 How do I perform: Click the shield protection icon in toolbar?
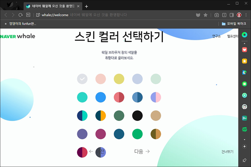(198, 15)
